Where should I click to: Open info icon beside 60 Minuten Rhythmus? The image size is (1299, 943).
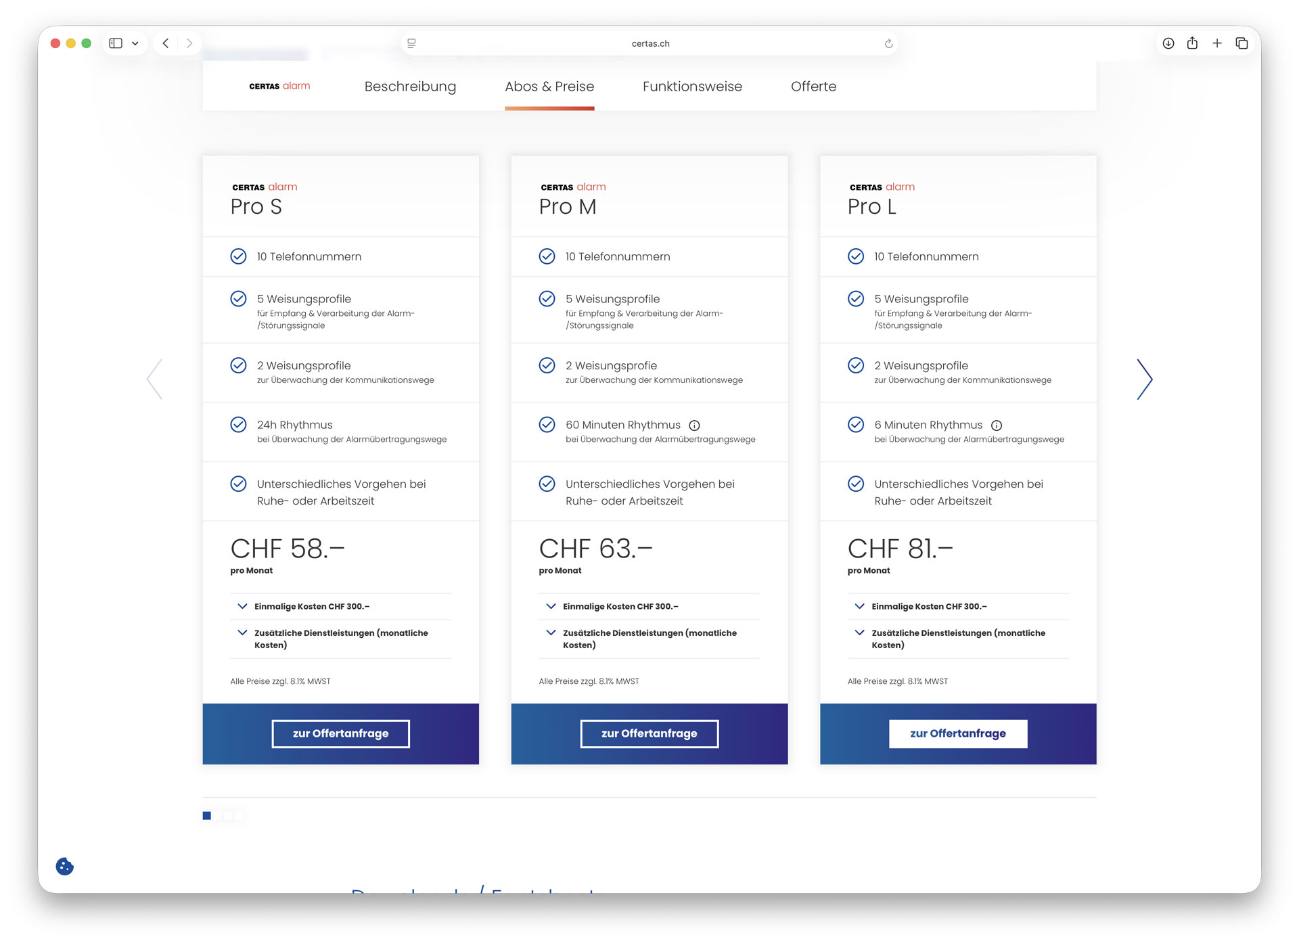click(x=694, y=425)
